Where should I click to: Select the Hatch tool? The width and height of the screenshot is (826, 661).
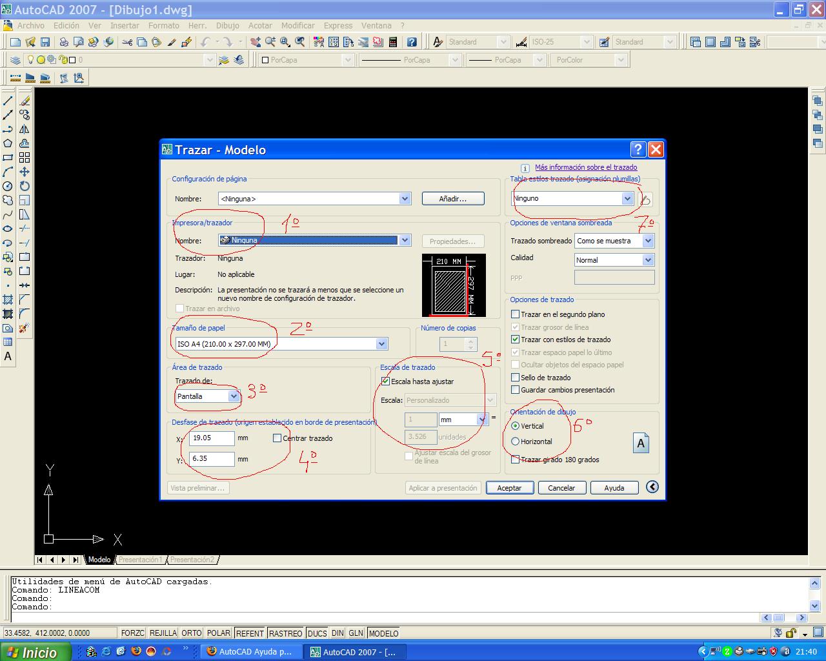[8, 300]
